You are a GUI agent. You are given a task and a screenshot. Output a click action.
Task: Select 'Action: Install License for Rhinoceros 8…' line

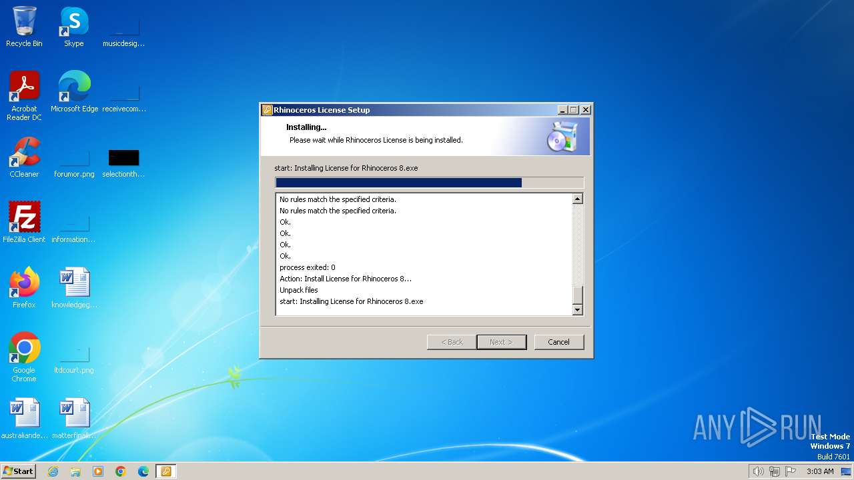346,279
